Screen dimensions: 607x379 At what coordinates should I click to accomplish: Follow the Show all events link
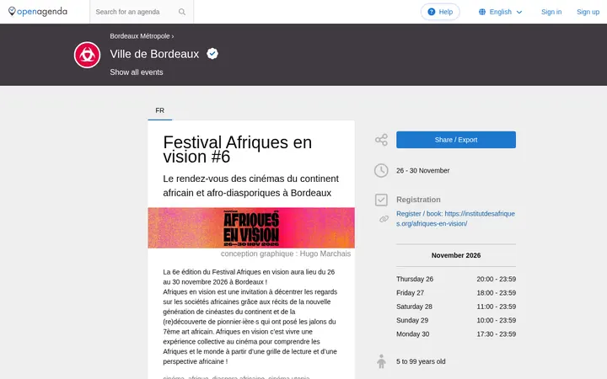[137, 72]
